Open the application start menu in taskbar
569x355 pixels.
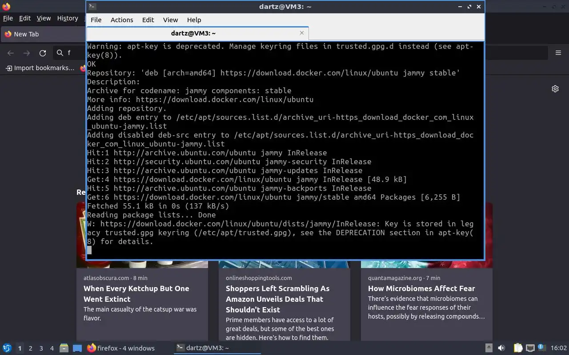[x=7, y=348]
